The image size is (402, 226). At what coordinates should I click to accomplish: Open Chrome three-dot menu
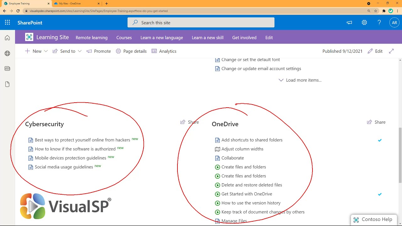pos(397,11)
